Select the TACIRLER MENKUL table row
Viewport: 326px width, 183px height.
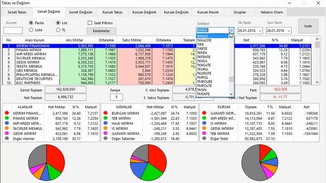coord(157,58)
